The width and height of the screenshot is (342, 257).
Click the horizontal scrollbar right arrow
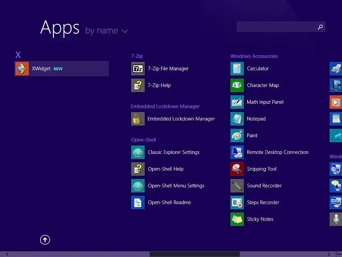tap(329, 254)
